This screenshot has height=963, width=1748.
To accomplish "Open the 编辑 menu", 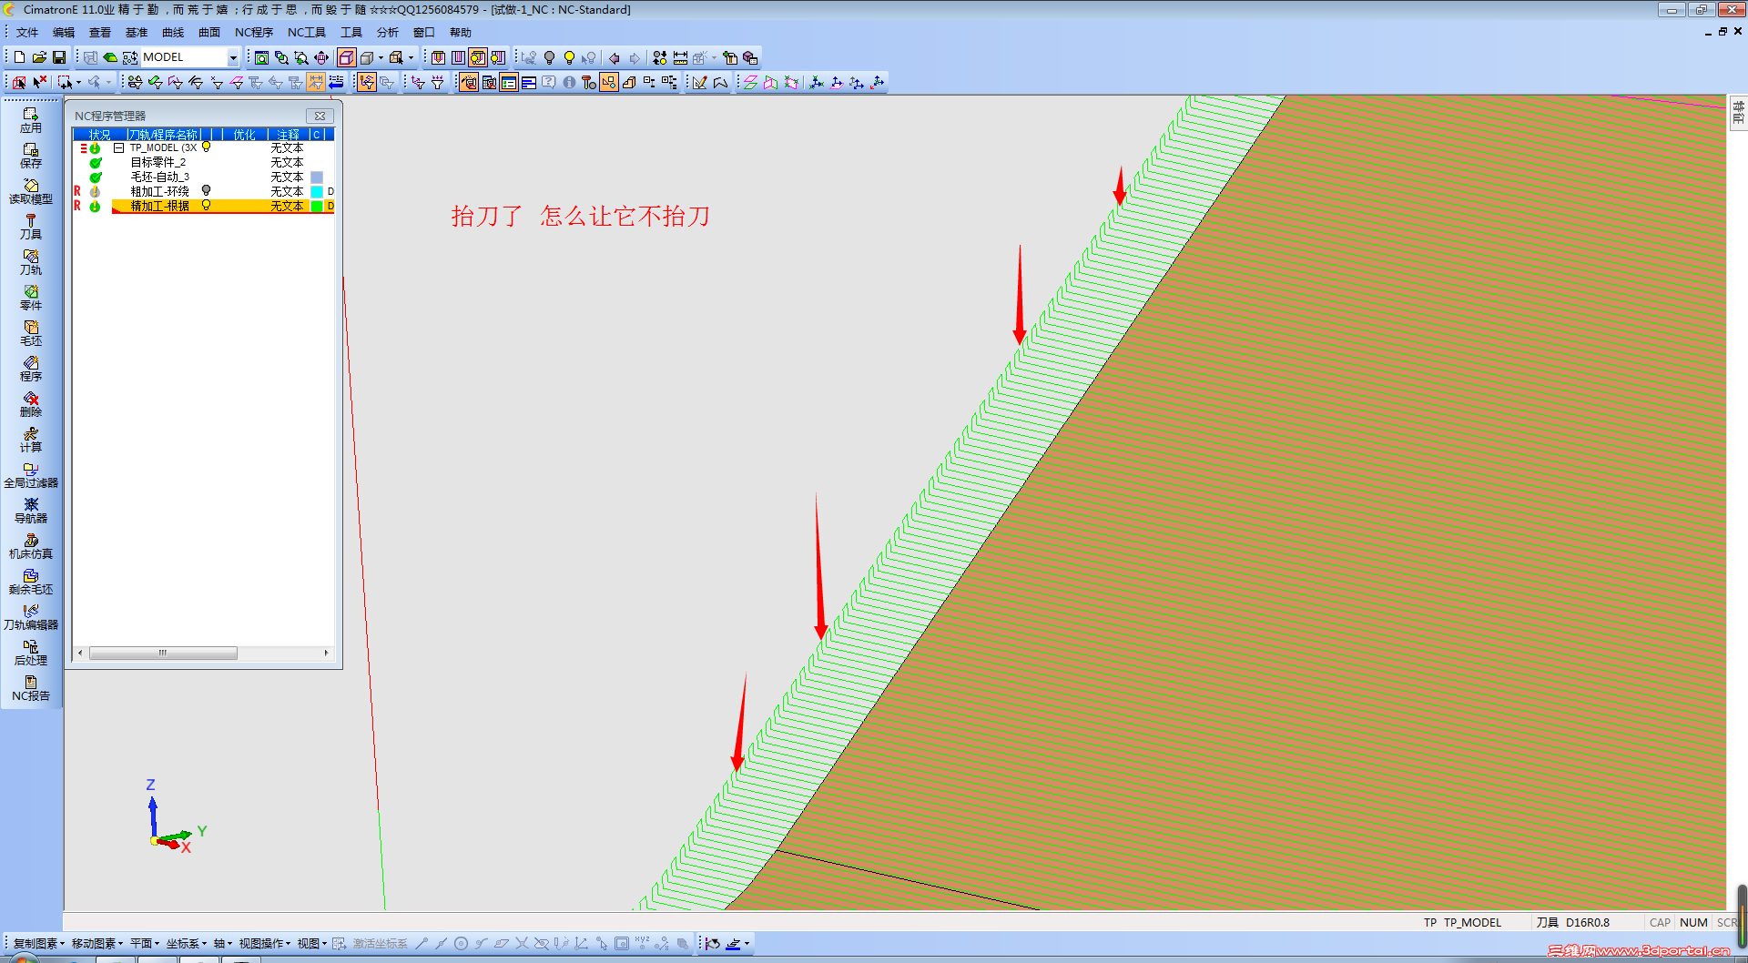I will [x=64, y=33].
